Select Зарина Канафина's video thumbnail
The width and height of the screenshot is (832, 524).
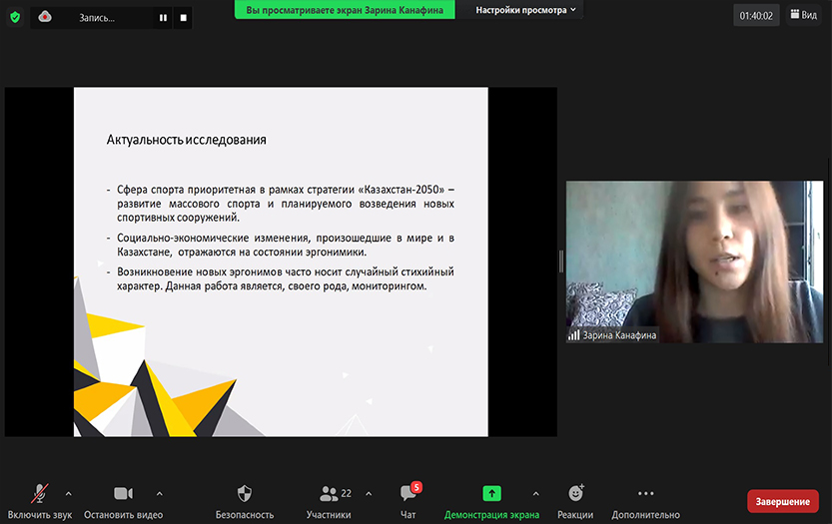click(694, 262)
